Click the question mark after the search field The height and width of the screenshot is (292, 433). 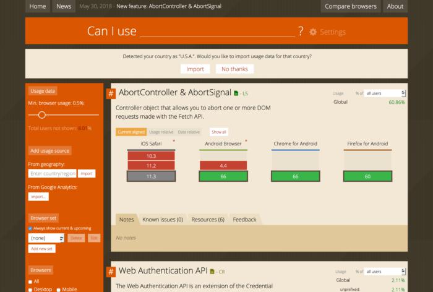coord(301,31)
